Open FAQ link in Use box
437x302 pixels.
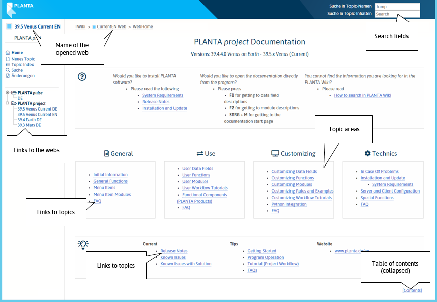[186, 207]
